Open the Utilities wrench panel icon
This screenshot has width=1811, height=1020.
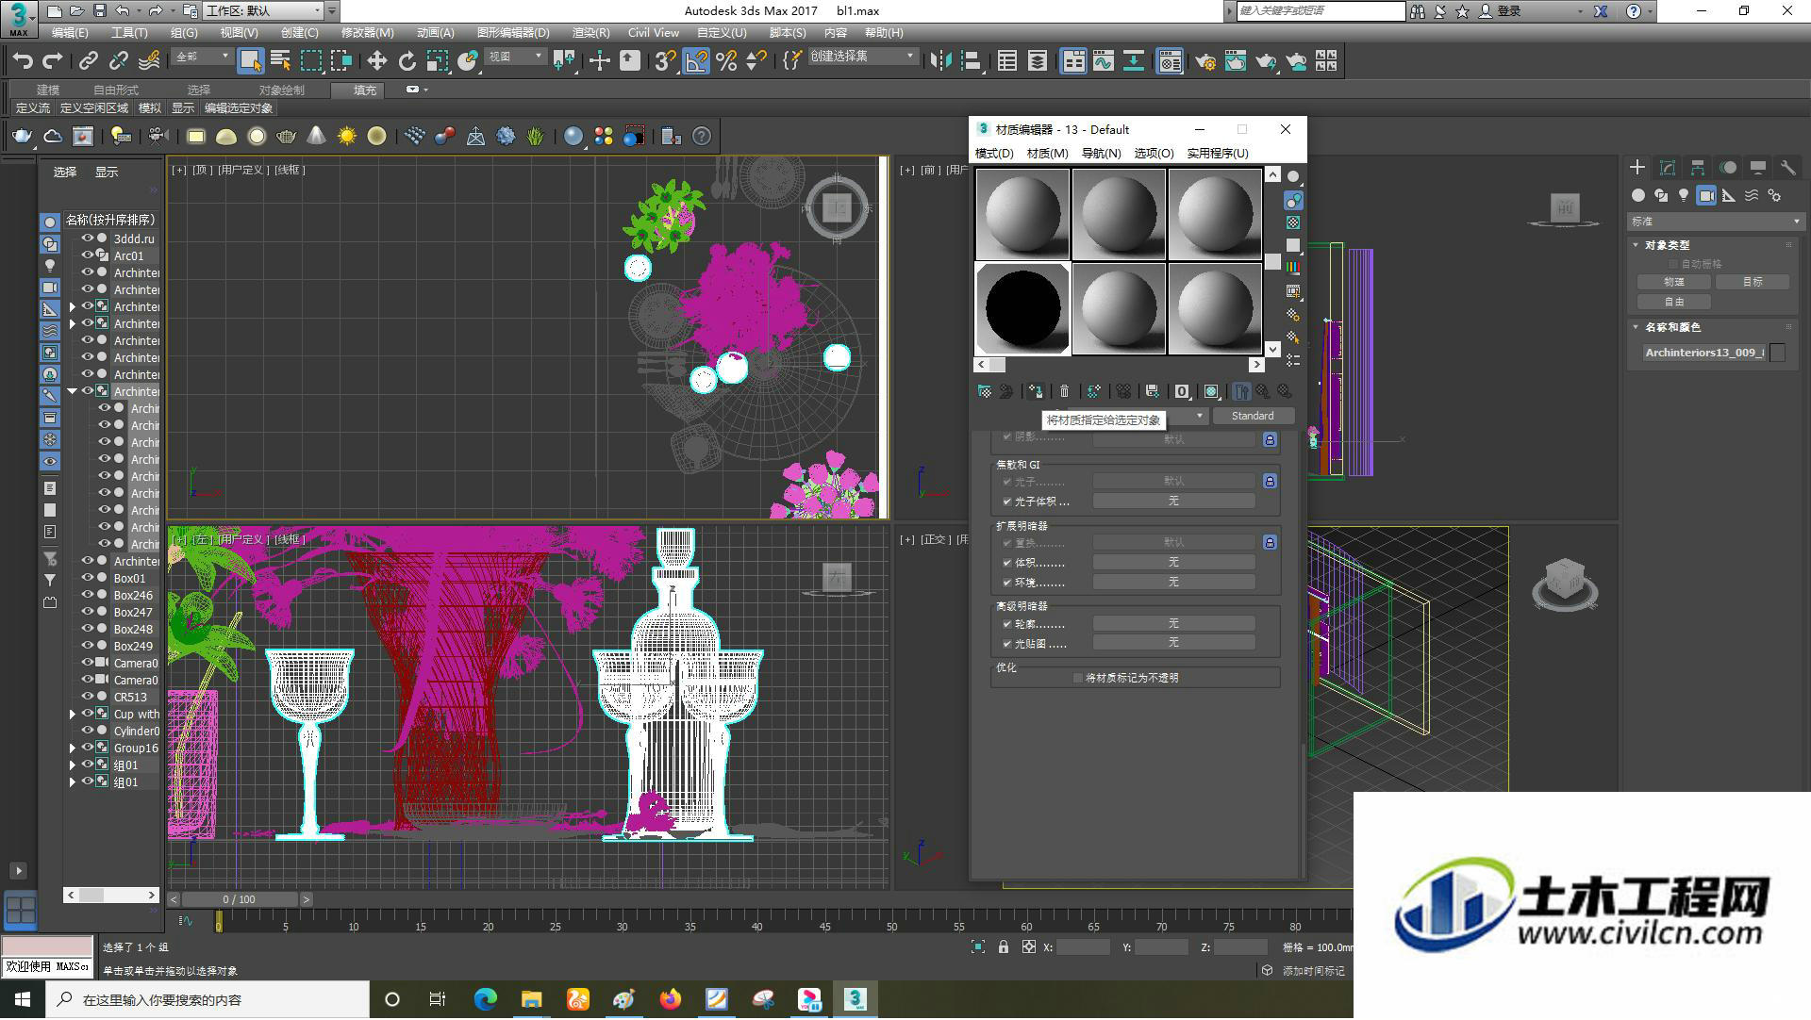coord(1787,168)
